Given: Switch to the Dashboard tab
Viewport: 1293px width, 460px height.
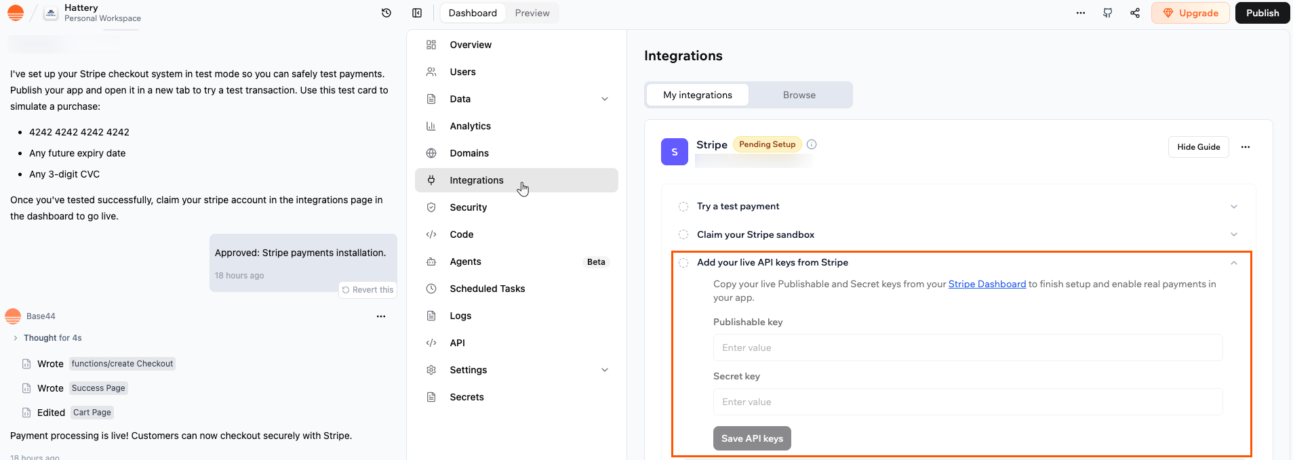Looking at the screenshot, I should 473,13.
